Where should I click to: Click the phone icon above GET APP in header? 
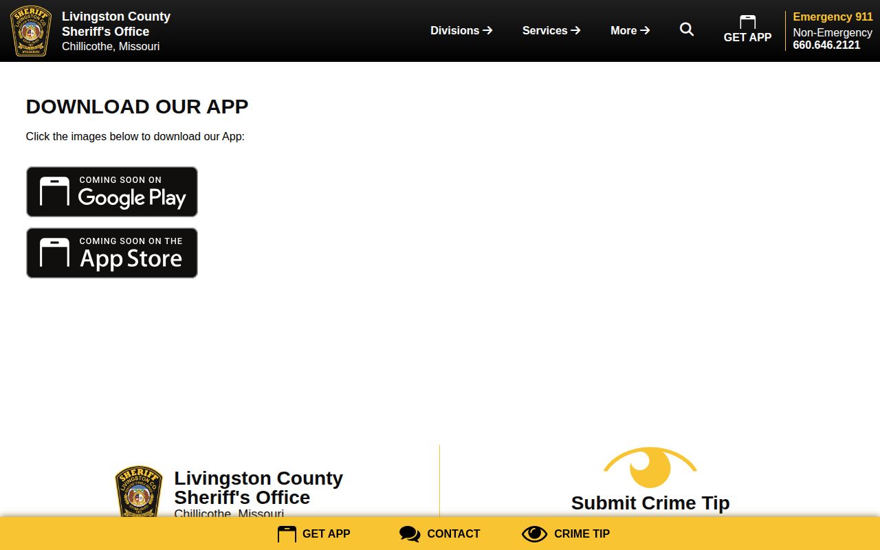(747, 22)
